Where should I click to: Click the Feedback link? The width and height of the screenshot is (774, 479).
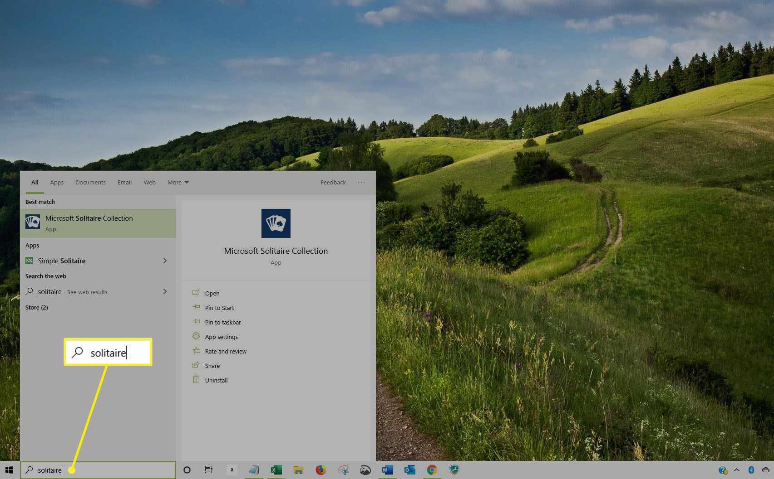point(333,182)
